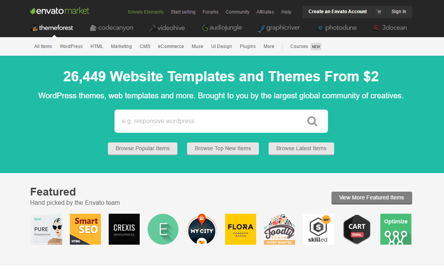Image resolution: width=444 pixels, height=271 pixels.
Task: Open the CREXIS WordPress featured item
Action: pos(124,229)
